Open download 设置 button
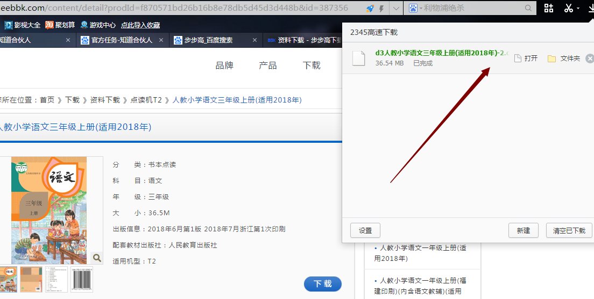The height and width of the screenshot is (299, 594). (365, 230)
